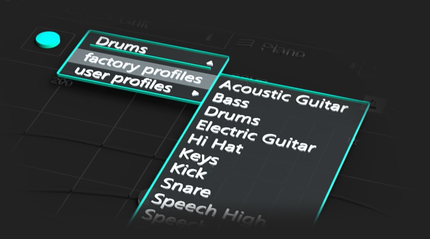This screenshot has width=430, height=239.
Task: Choose the Hi Hat profile
Action: (x=215, y=143)
